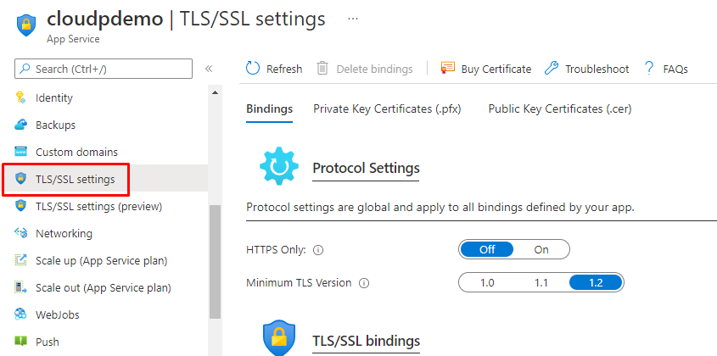717x356 pixels.
Task: Turn HTTPS Only to On
Action: tap(541, 249)
